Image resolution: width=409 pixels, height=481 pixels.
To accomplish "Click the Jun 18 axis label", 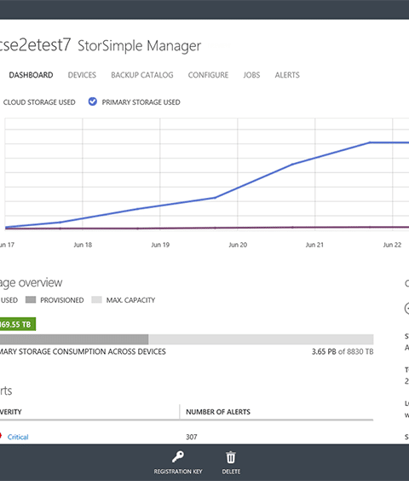I will tap(83, 245).
